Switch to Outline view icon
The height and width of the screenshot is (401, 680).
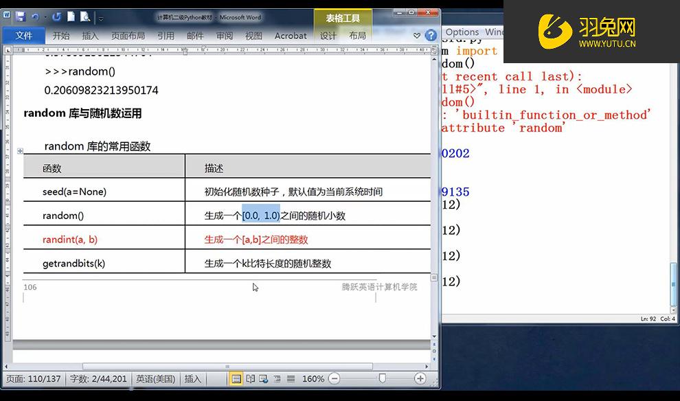[x=276, y=378]
